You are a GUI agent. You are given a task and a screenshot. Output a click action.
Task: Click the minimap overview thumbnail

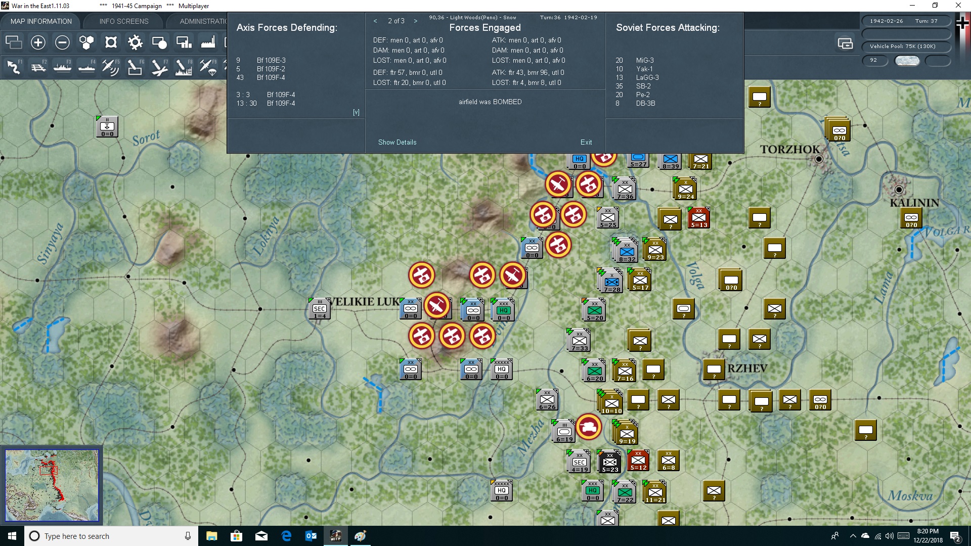pyautogui.click(x=52, y=485)
